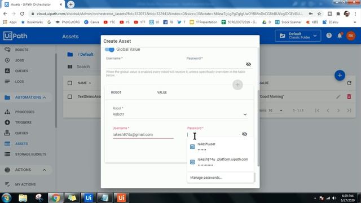Image resolution: width=361 pixels, height=203 pixels.
Task: Refresh the assets table
Action: (x=349, y=83)
